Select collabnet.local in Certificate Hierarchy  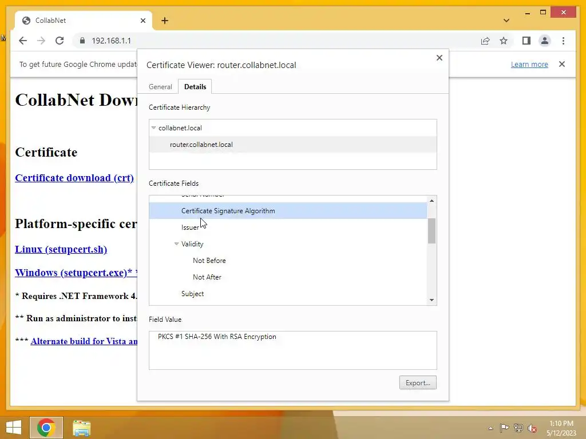(292, 127)
